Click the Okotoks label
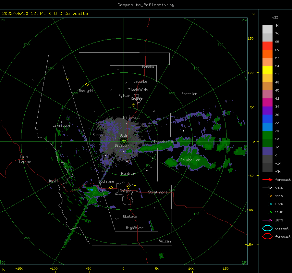Viewport: 292px width, 273px height. coord(130,217)
